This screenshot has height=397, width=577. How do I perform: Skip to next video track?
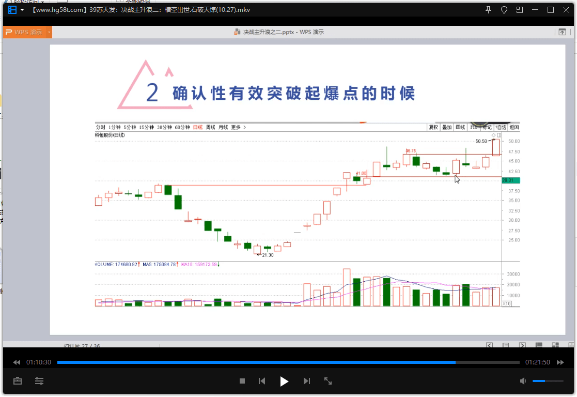[x=306, y=381]
